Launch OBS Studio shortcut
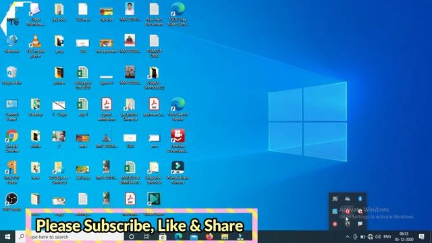 [x=12, y=202]
